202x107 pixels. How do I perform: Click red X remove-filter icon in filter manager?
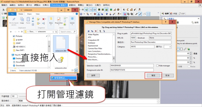pos(96,31)
